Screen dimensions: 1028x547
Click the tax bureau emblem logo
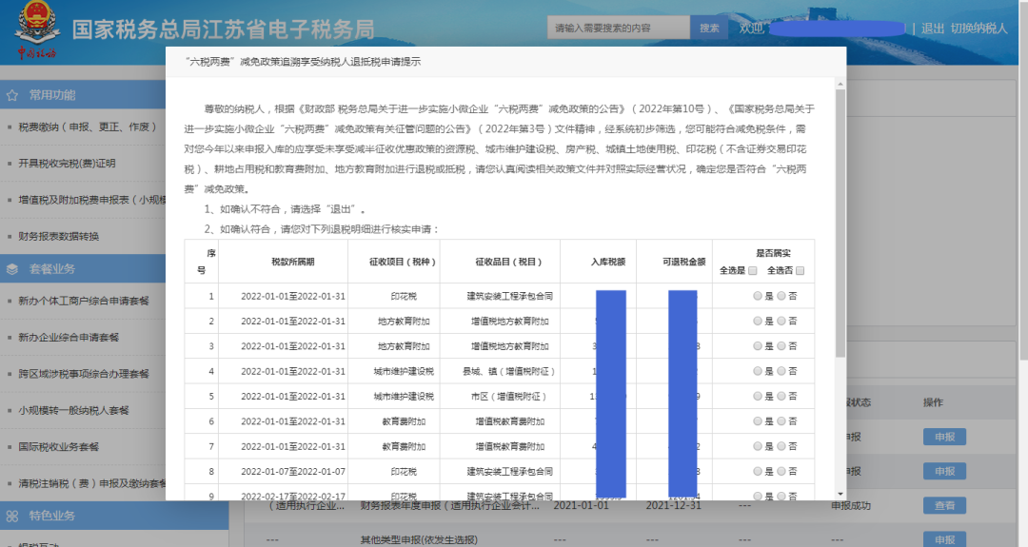[37, 30]
